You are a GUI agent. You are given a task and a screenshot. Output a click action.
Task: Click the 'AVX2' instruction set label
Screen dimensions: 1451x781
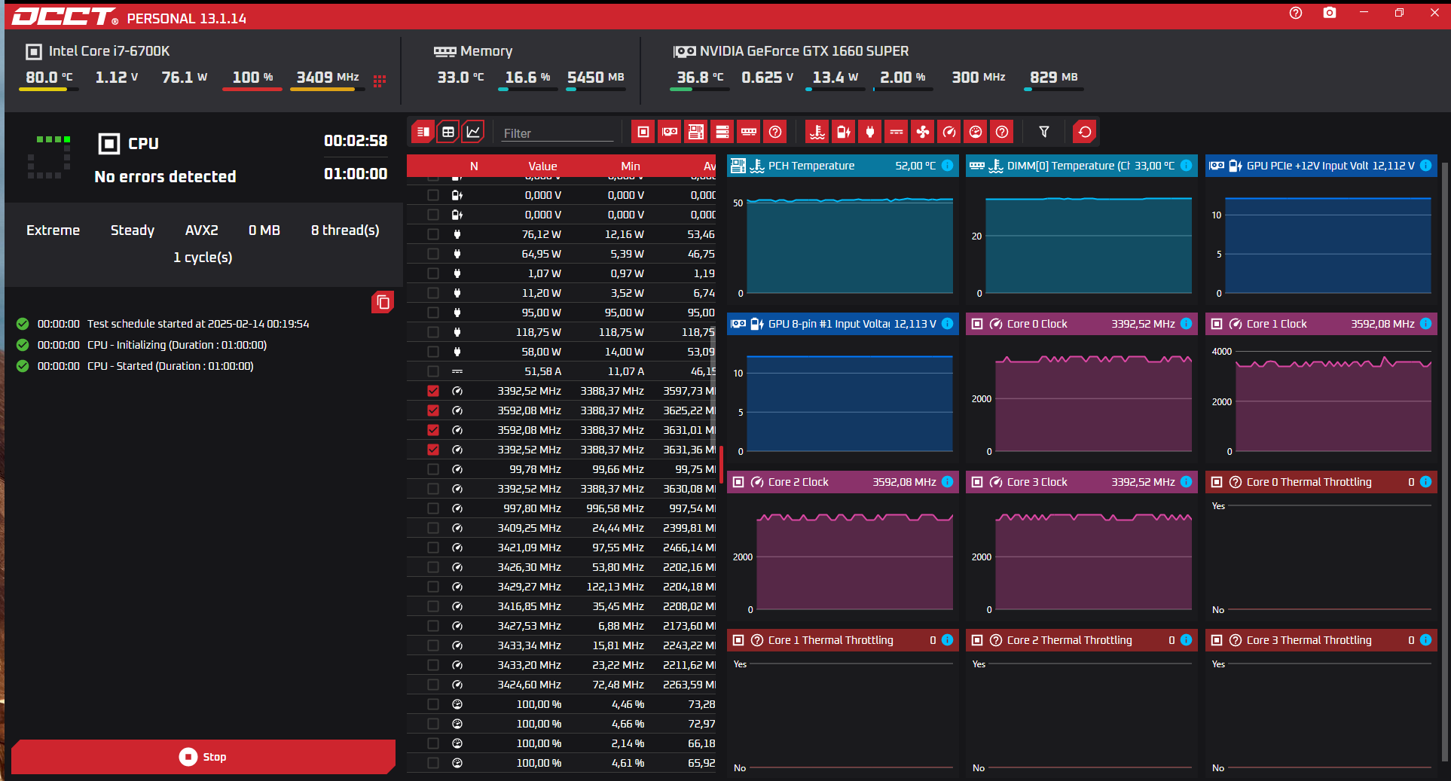[202, 230]
